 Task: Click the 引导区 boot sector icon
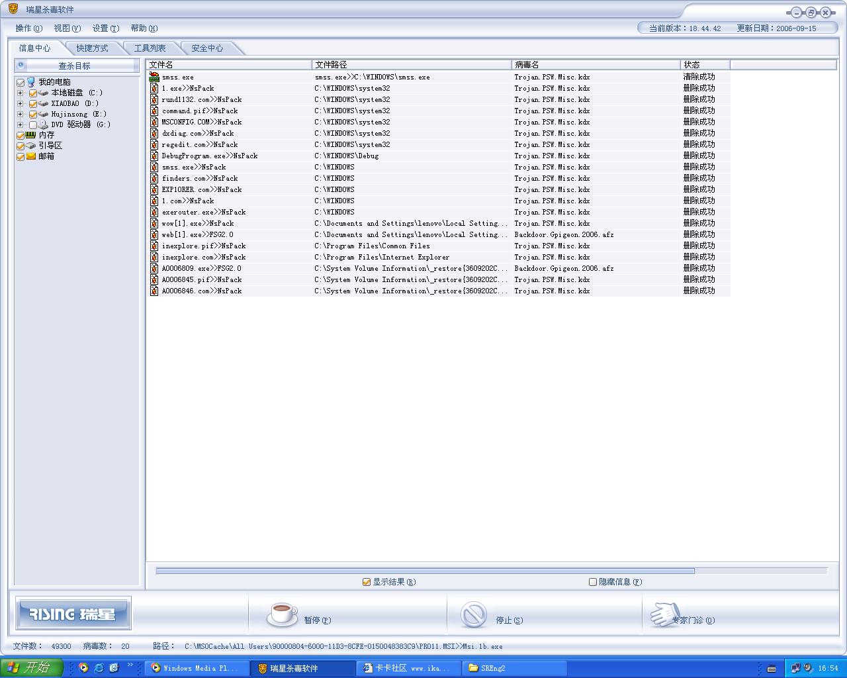tap(31, 145)
